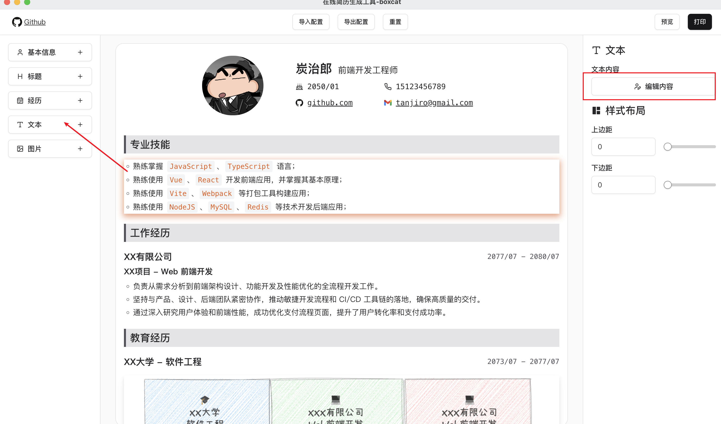The image size is (721, 424).
Task: Click the subtitle XX项目 – Web 前端开发
Action: (x=168, y=271)
